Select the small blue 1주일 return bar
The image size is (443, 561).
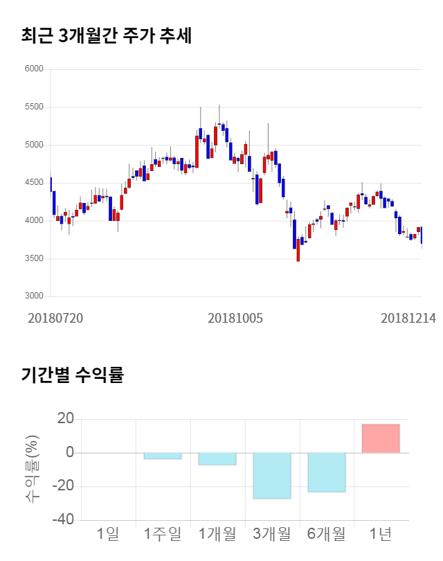point(162,456)
